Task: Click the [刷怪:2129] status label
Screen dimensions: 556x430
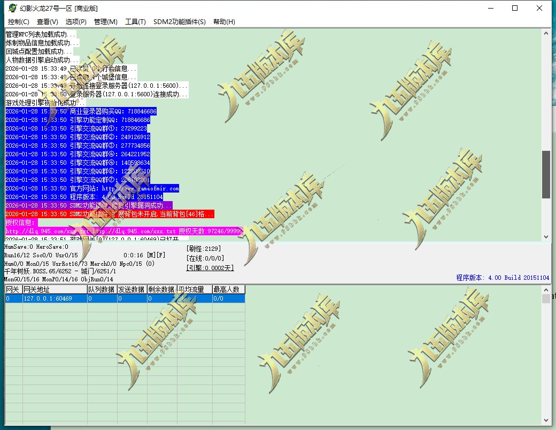Action: click(x=204, y=249)
